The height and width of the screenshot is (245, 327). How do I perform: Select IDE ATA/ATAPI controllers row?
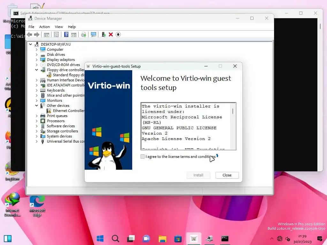[x=65, y=85]
